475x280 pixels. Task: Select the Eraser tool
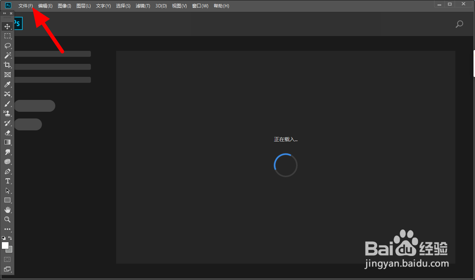click(x=7, y=133)
